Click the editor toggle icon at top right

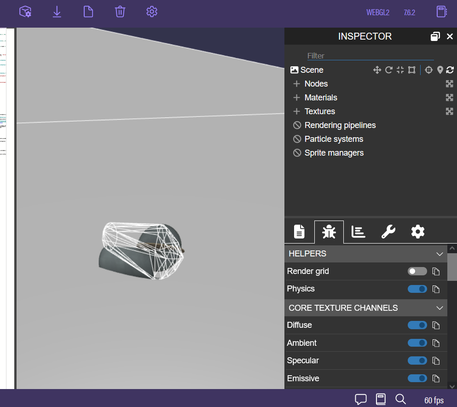(441, 12)
